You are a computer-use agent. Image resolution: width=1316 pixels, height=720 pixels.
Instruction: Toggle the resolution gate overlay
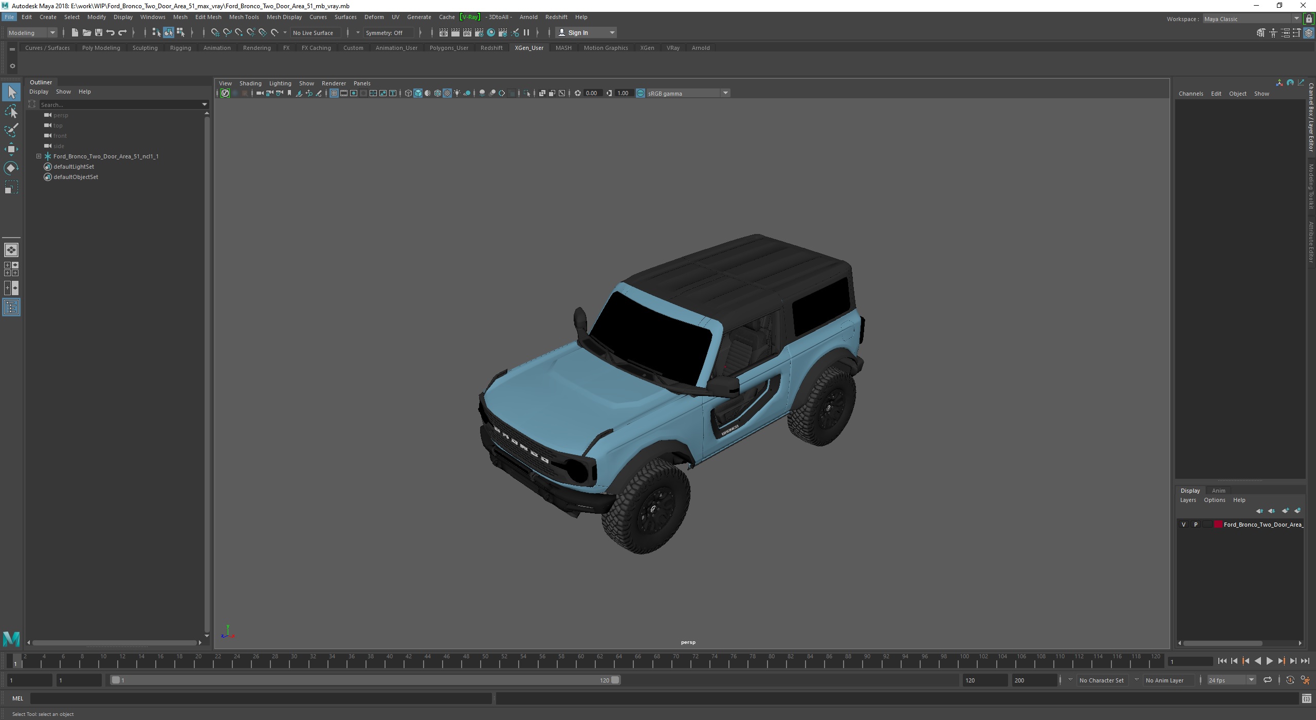pos(354,94)
